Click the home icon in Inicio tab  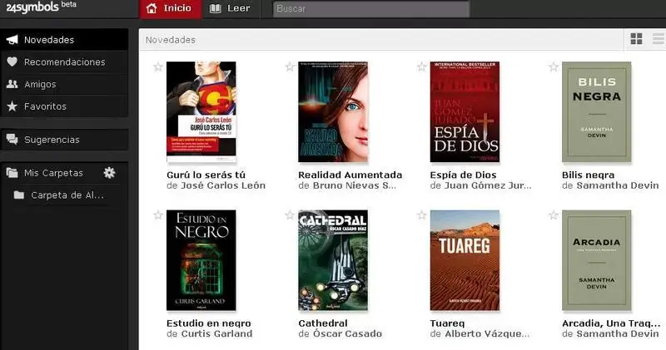pyautogui.click(x=152, y=8)
